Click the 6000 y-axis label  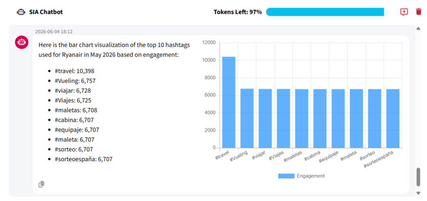pos(210,95)
